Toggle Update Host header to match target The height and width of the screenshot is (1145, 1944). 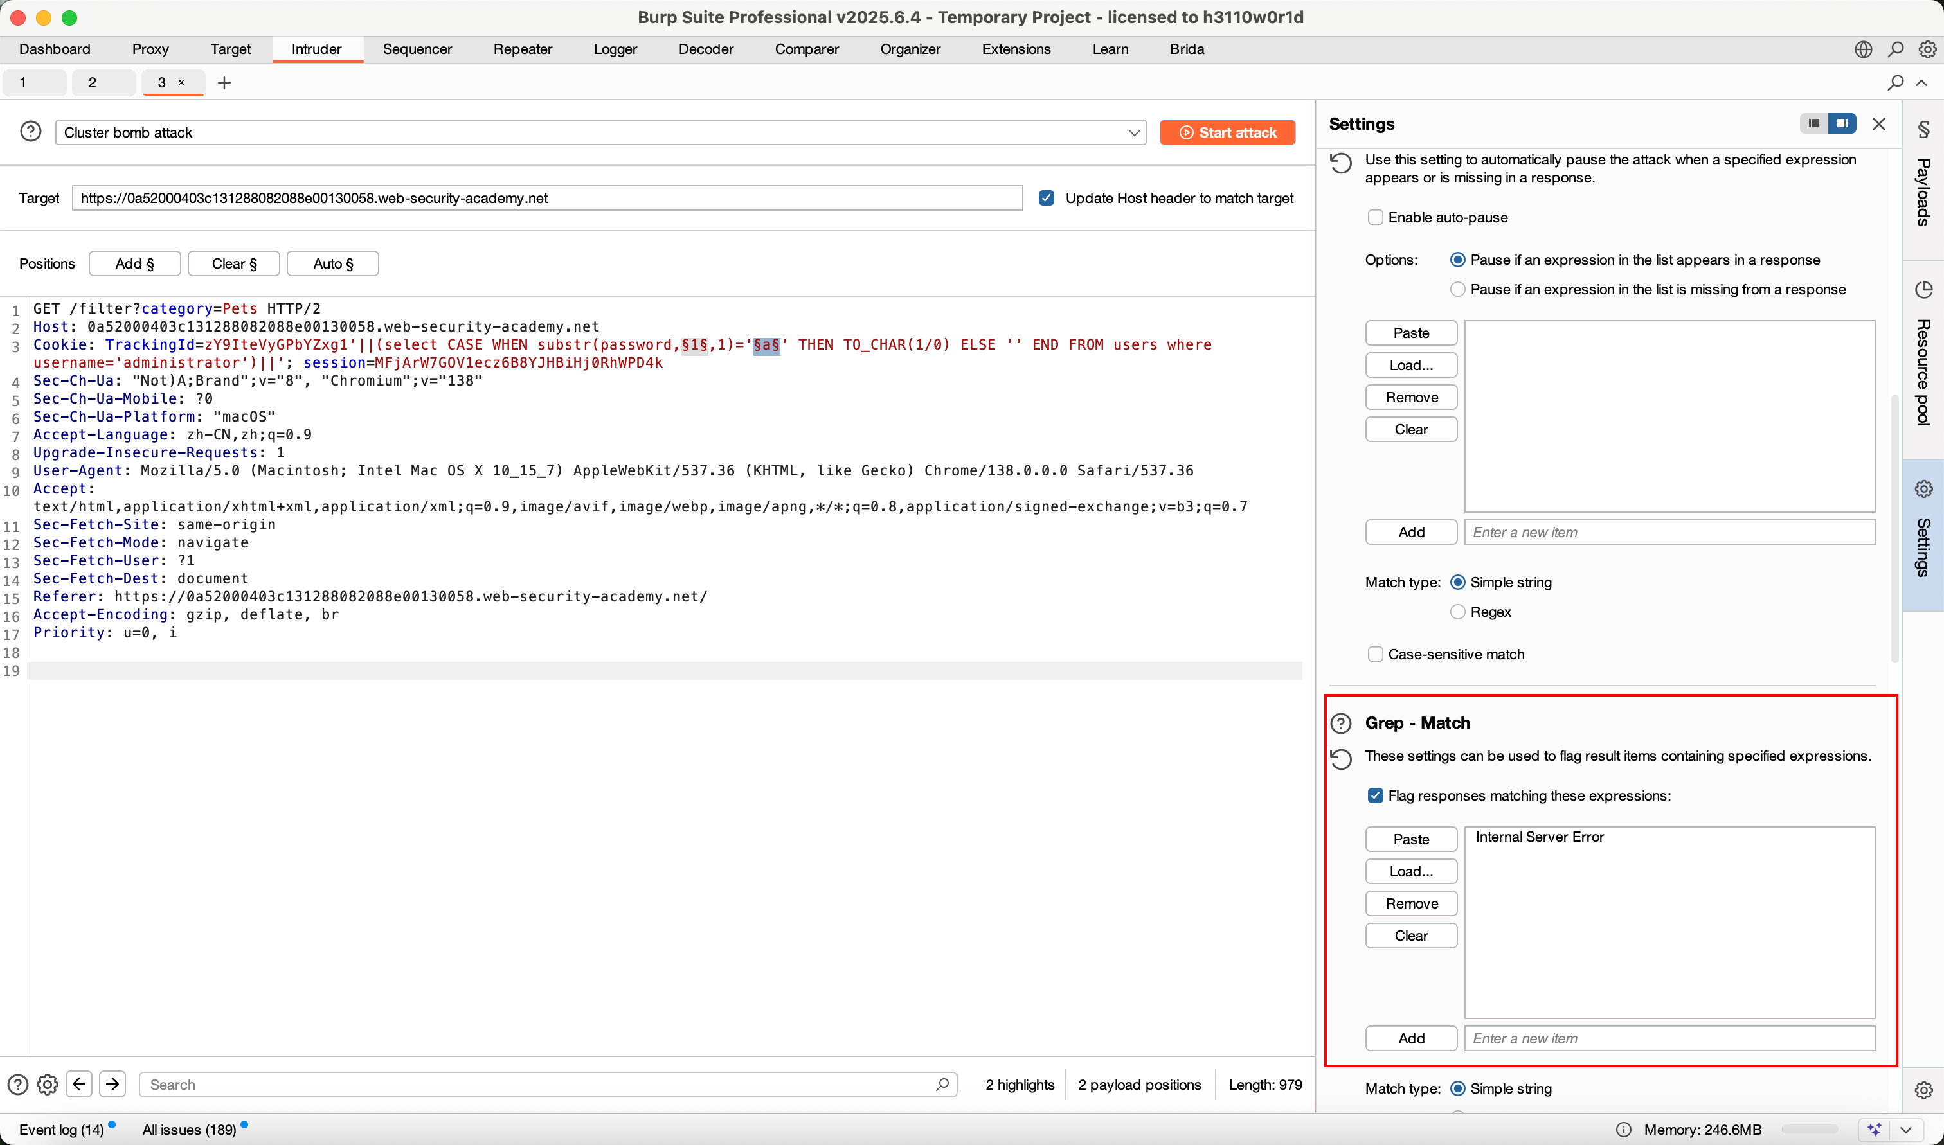[1047, 199]
